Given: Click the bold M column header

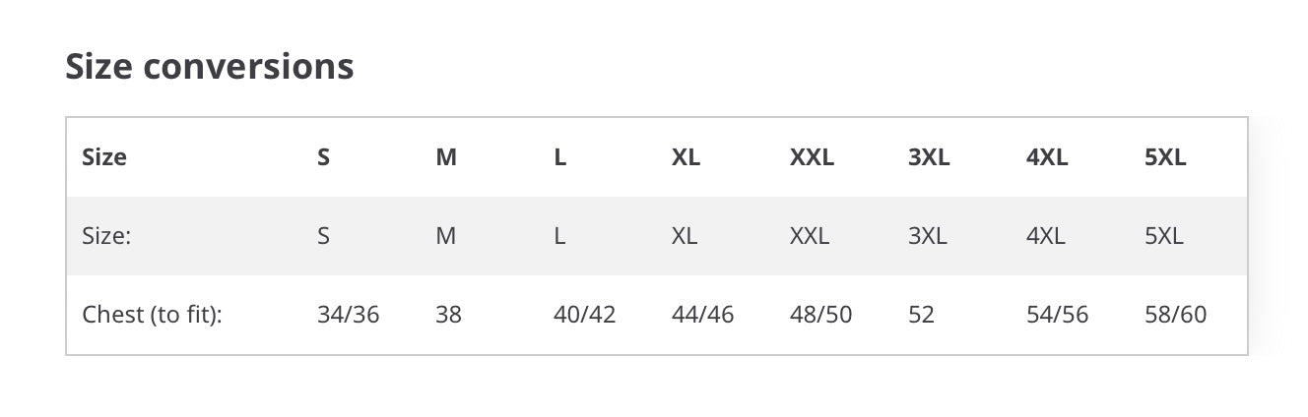Looking at the screenshot, I should (x=446, y=157).
